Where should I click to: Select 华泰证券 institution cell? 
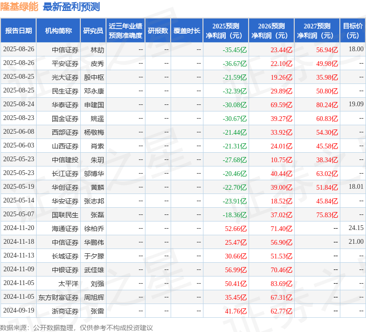(x=65, y=105)
